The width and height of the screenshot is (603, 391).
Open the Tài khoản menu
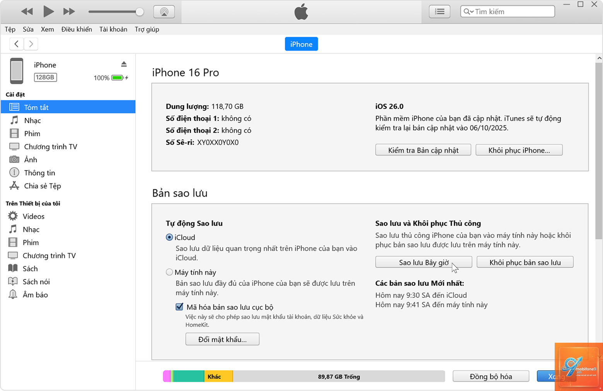click(x=113, y=29)
